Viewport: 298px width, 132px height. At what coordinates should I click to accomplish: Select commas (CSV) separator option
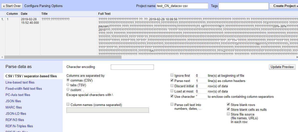[x=68, y=80]
